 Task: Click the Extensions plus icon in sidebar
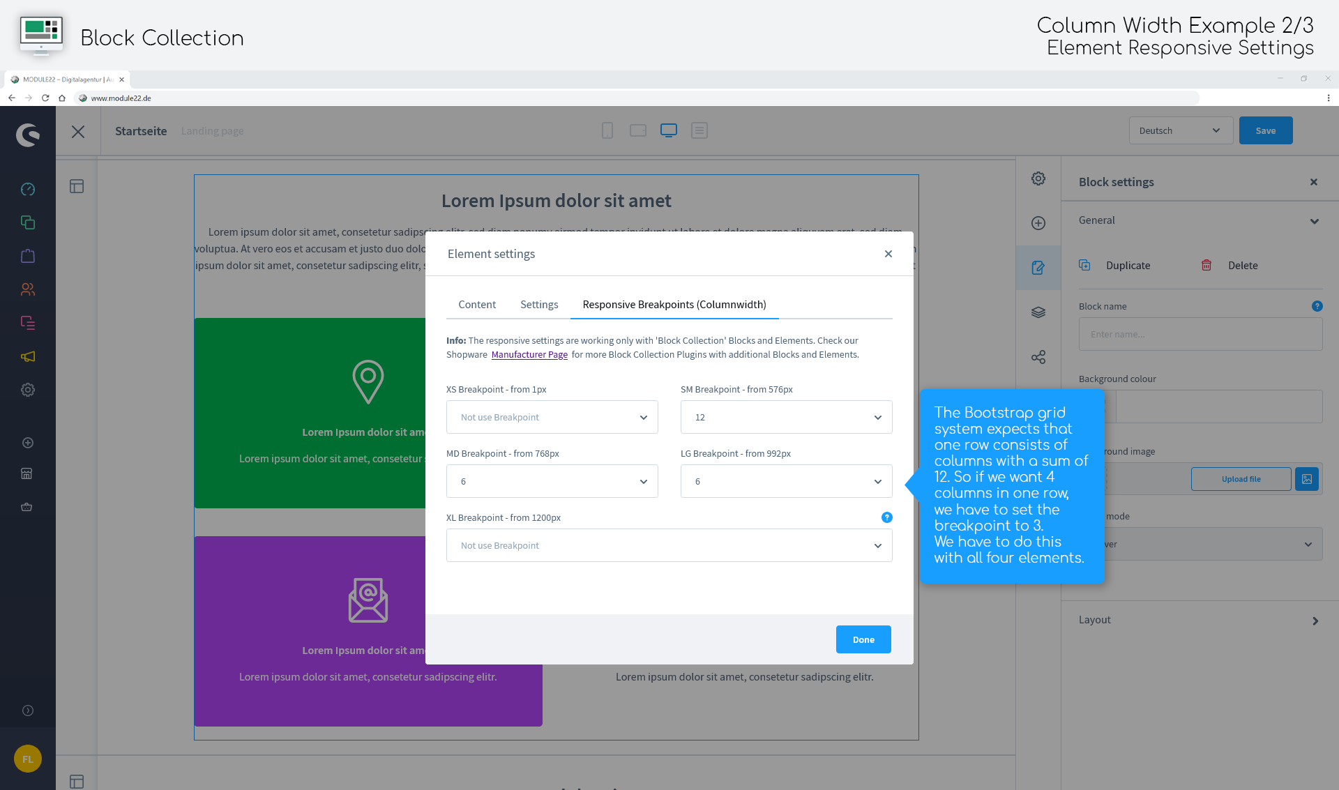click(x=28, y=443)
